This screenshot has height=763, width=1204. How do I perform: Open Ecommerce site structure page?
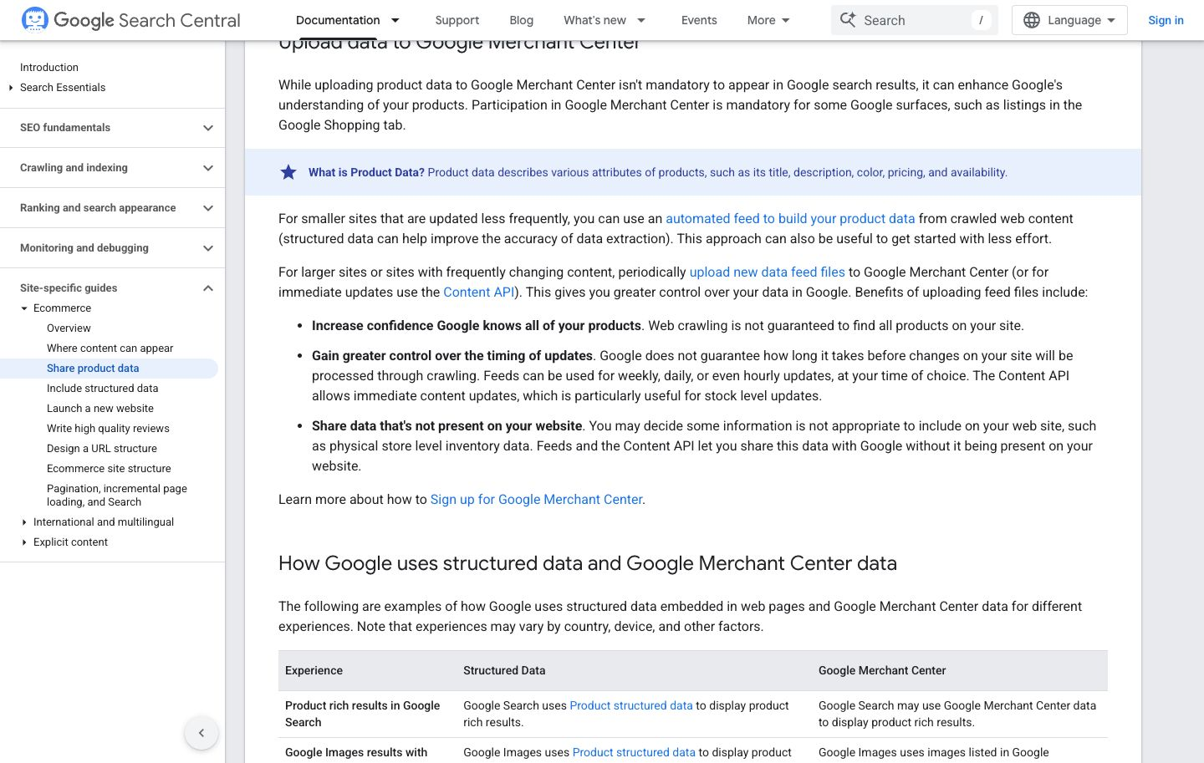coord(109,469)
